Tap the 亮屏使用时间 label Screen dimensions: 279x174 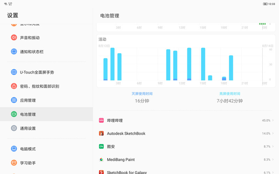coord(229,93)
